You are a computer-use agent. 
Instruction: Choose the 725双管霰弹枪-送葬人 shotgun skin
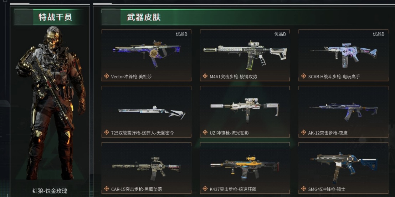tap(147, 112)
